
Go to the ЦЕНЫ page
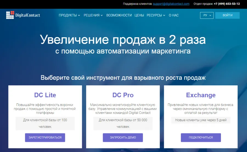[139, 15]
